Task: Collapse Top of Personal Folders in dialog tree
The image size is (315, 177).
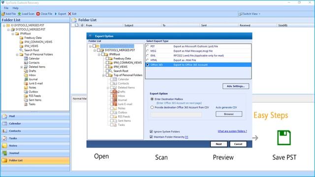Action: click(x=103, y=75)
